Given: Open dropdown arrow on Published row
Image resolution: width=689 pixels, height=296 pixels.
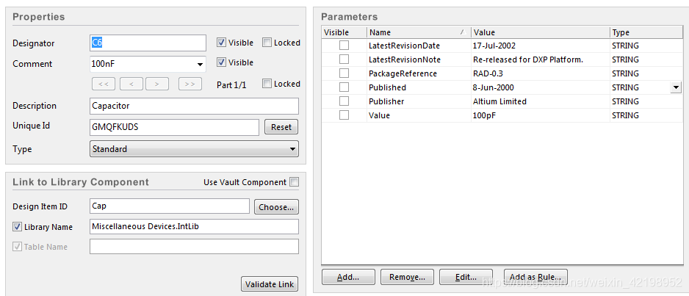Looking at the screenshot, I should point(675,87).
